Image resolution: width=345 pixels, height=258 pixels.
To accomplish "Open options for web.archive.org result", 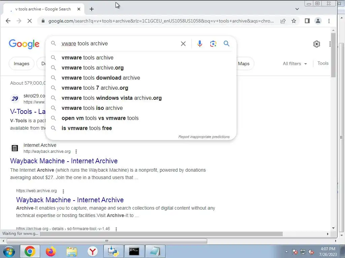I will click(63, 191).
